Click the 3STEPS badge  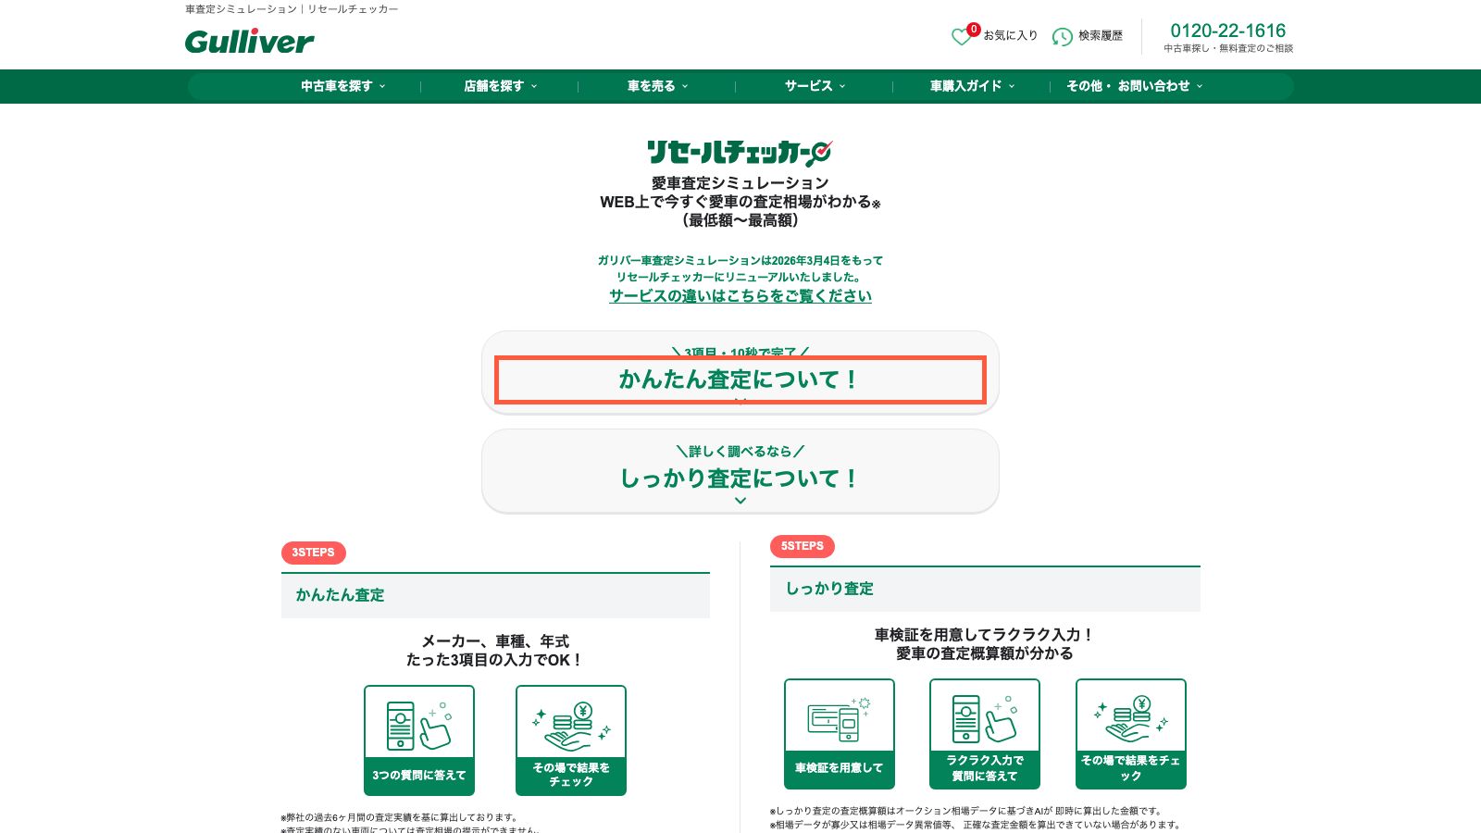314,553
